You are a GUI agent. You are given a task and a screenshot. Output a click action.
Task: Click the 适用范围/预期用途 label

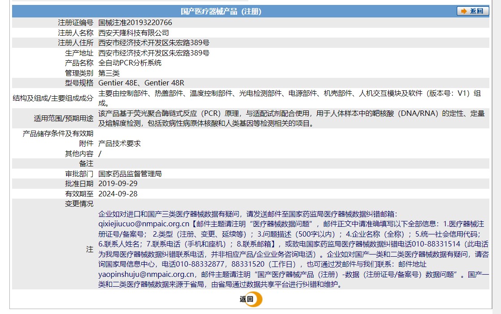(64, 118)
